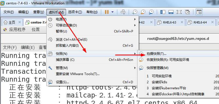This screenshot has width=219, height=104.
Task: Click the wrench icon beside 管理(M)
Action: coord(50,68)
